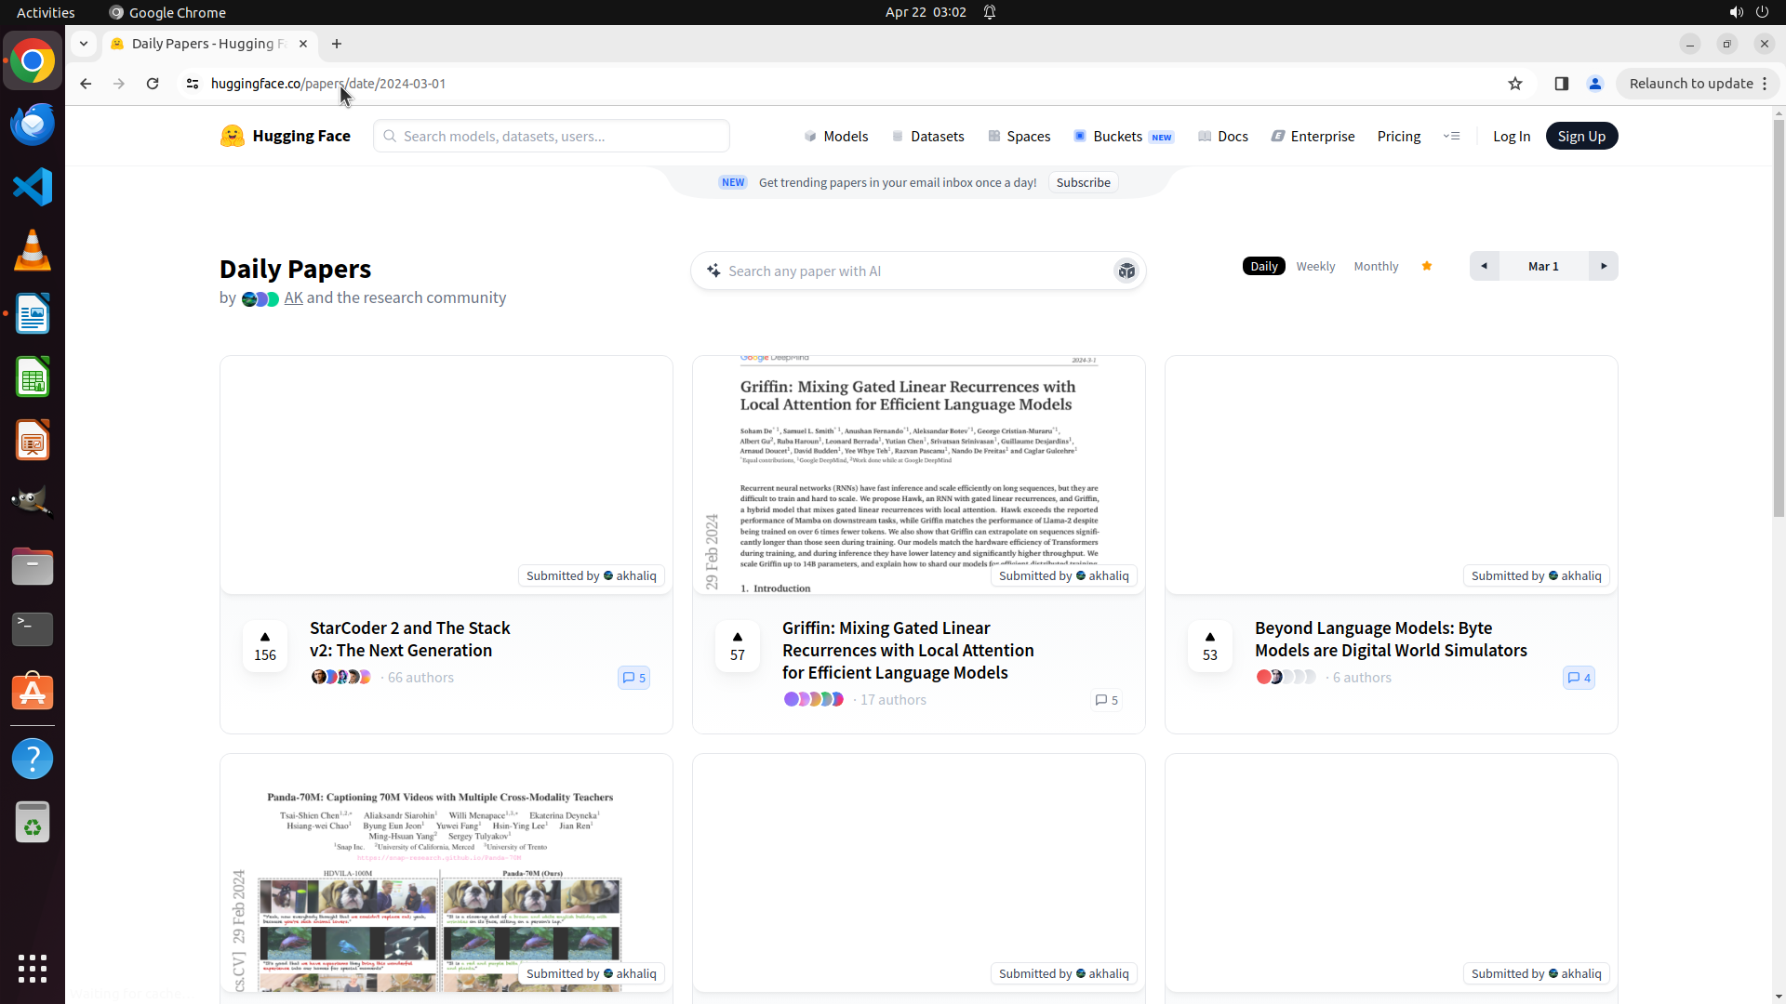This screenshot has width=1786, height=1004.
Task: Click the trending star icon
Action: click(x=1427, y=266)
